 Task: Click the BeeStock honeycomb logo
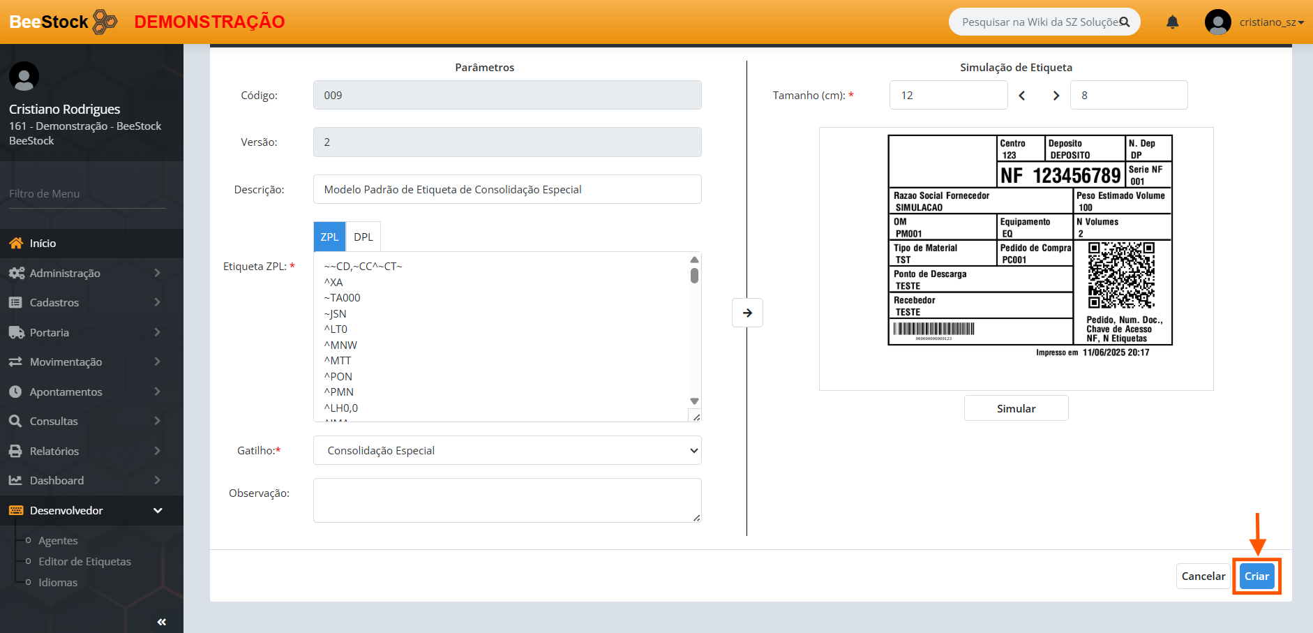[105, 22]
